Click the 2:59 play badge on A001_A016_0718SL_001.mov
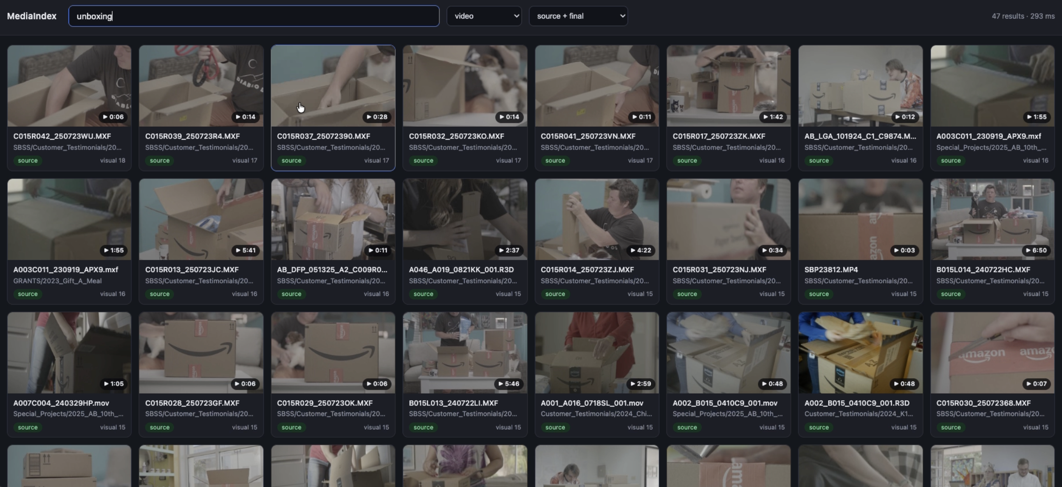Viewport: 1062px width, 487px height. [641, 384]
